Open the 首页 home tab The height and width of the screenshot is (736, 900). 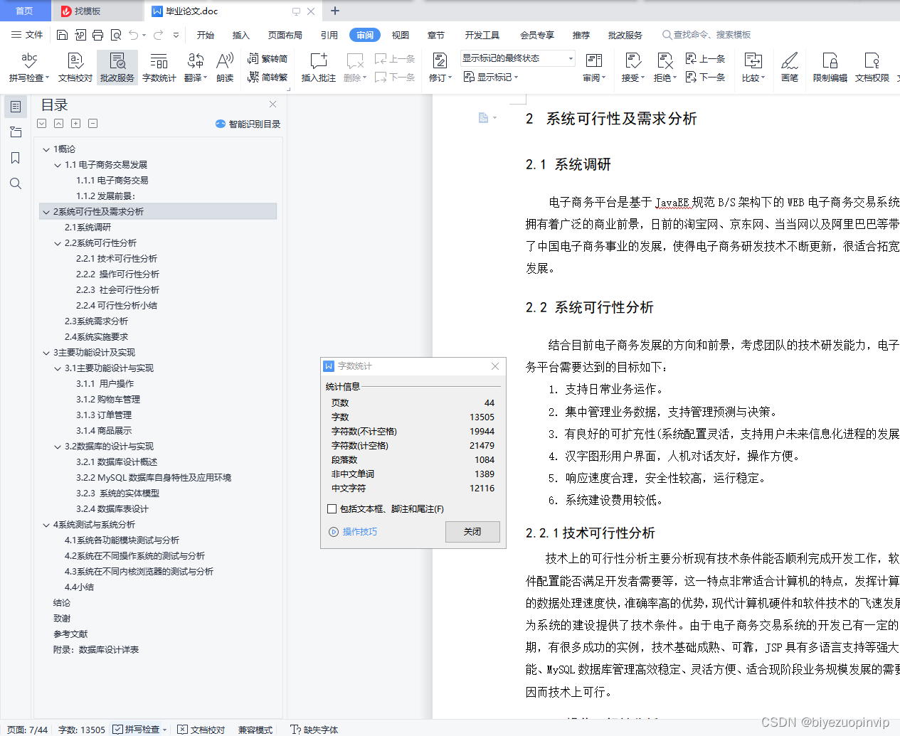click(25, 11)
